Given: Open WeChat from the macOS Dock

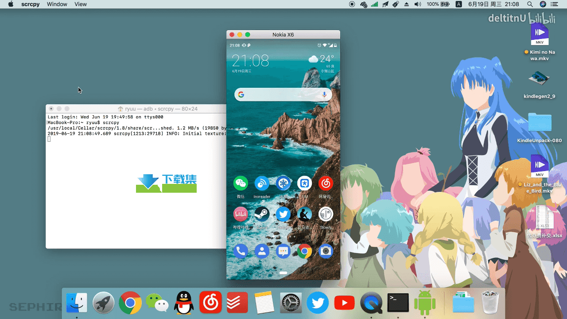Looking at the screenshot, I should [157, 303].
